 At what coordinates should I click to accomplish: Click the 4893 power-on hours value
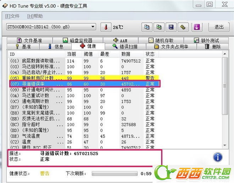click(x=126, y=90)
